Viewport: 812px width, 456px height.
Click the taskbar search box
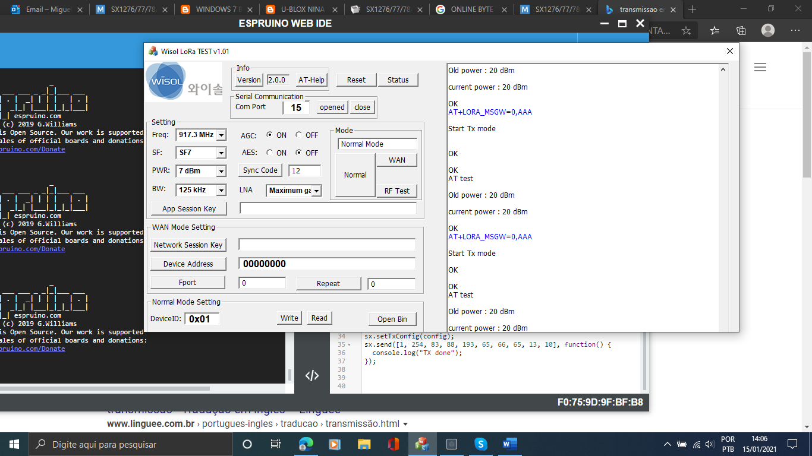(131, 444)
